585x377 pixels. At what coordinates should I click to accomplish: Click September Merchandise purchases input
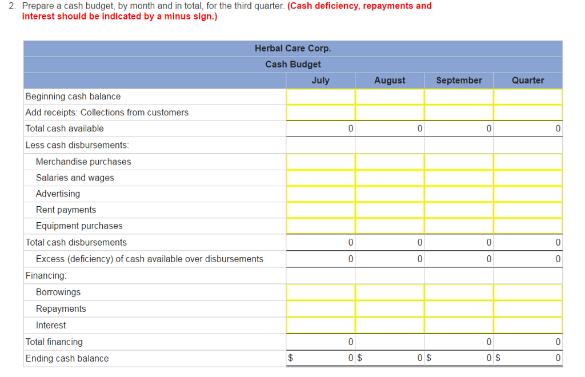(459, 162)
